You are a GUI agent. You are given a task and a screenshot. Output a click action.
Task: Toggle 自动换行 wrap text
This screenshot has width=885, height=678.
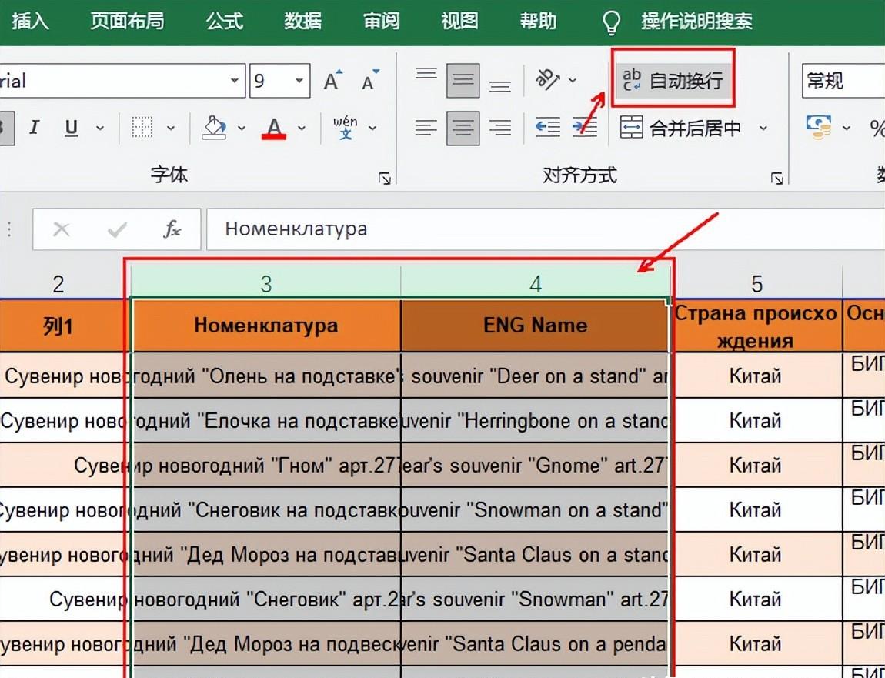672,80
